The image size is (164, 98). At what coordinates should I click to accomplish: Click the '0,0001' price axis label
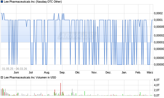158,20
